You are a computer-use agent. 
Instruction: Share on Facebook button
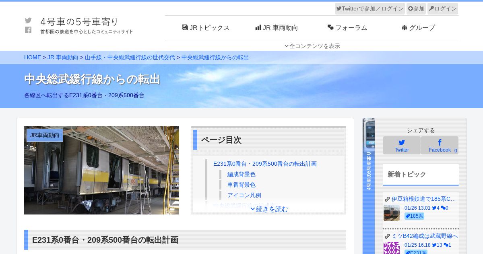click(x=440, y=145)
